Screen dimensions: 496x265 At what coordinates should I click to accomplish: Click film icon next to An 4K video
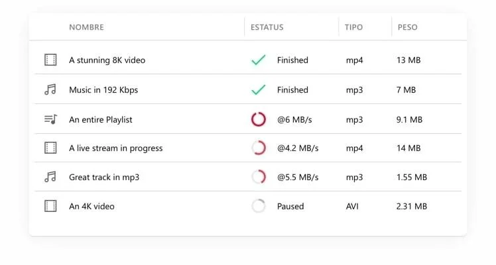[x=50, y=206]
